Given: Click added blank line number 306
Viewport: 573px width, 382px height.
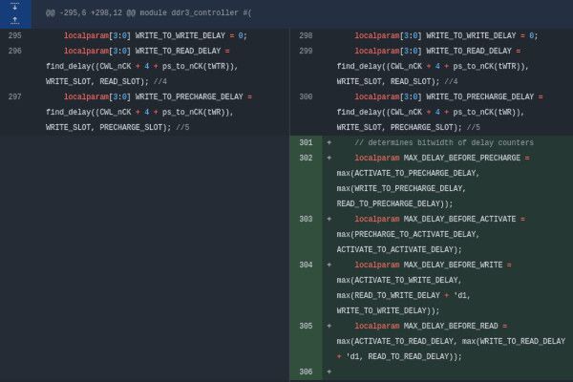Looking at the screenshot, I should pyautogui.click(x=305, y=372).
